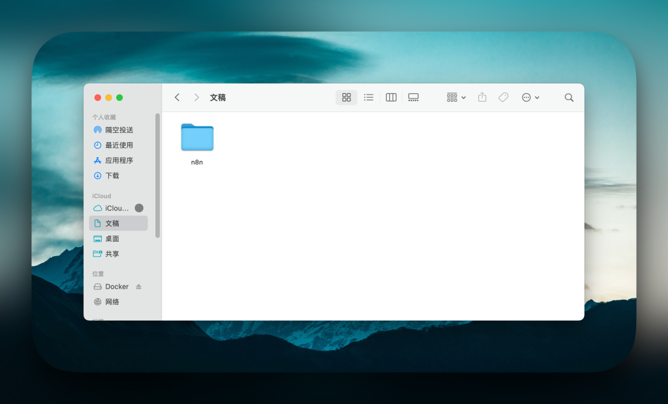Close the Finder window
The image size is (668, 404).
[98, 98]
